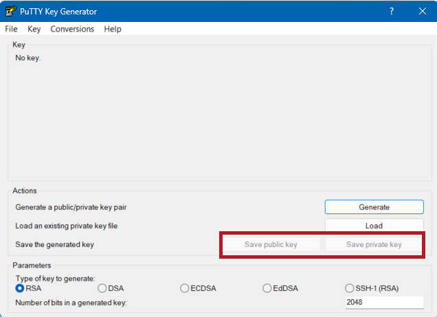Select the SSH-1 (RSA) key type

pyautogui.click(x=372, y=288)
